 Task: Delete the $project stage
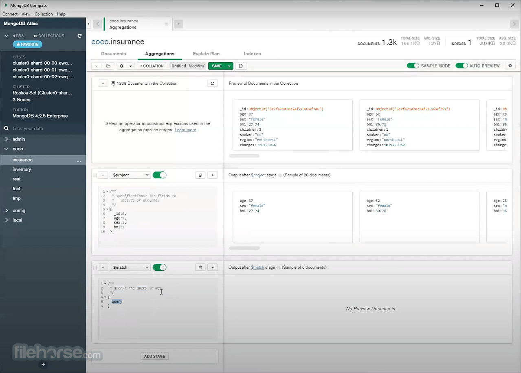coord(200,175)
